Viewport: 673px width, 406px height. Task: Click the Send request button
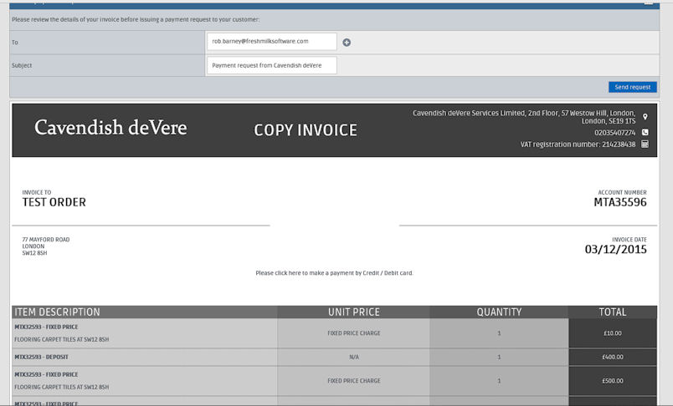(x=633, y=87)
